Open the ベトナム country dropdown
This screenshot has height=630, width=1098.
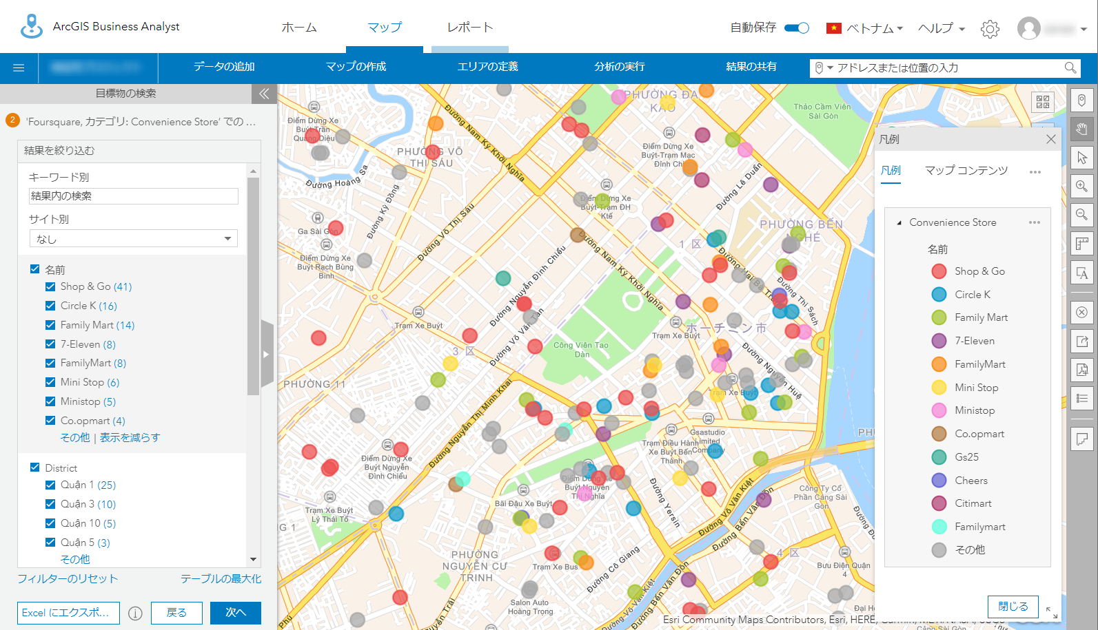[865, 28]
